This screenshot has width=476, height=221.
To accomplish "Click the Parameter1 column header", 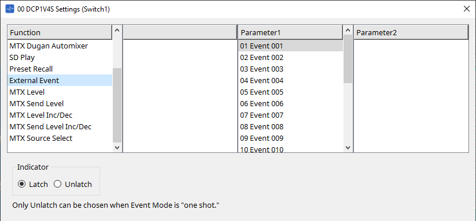I will [291, 32].
